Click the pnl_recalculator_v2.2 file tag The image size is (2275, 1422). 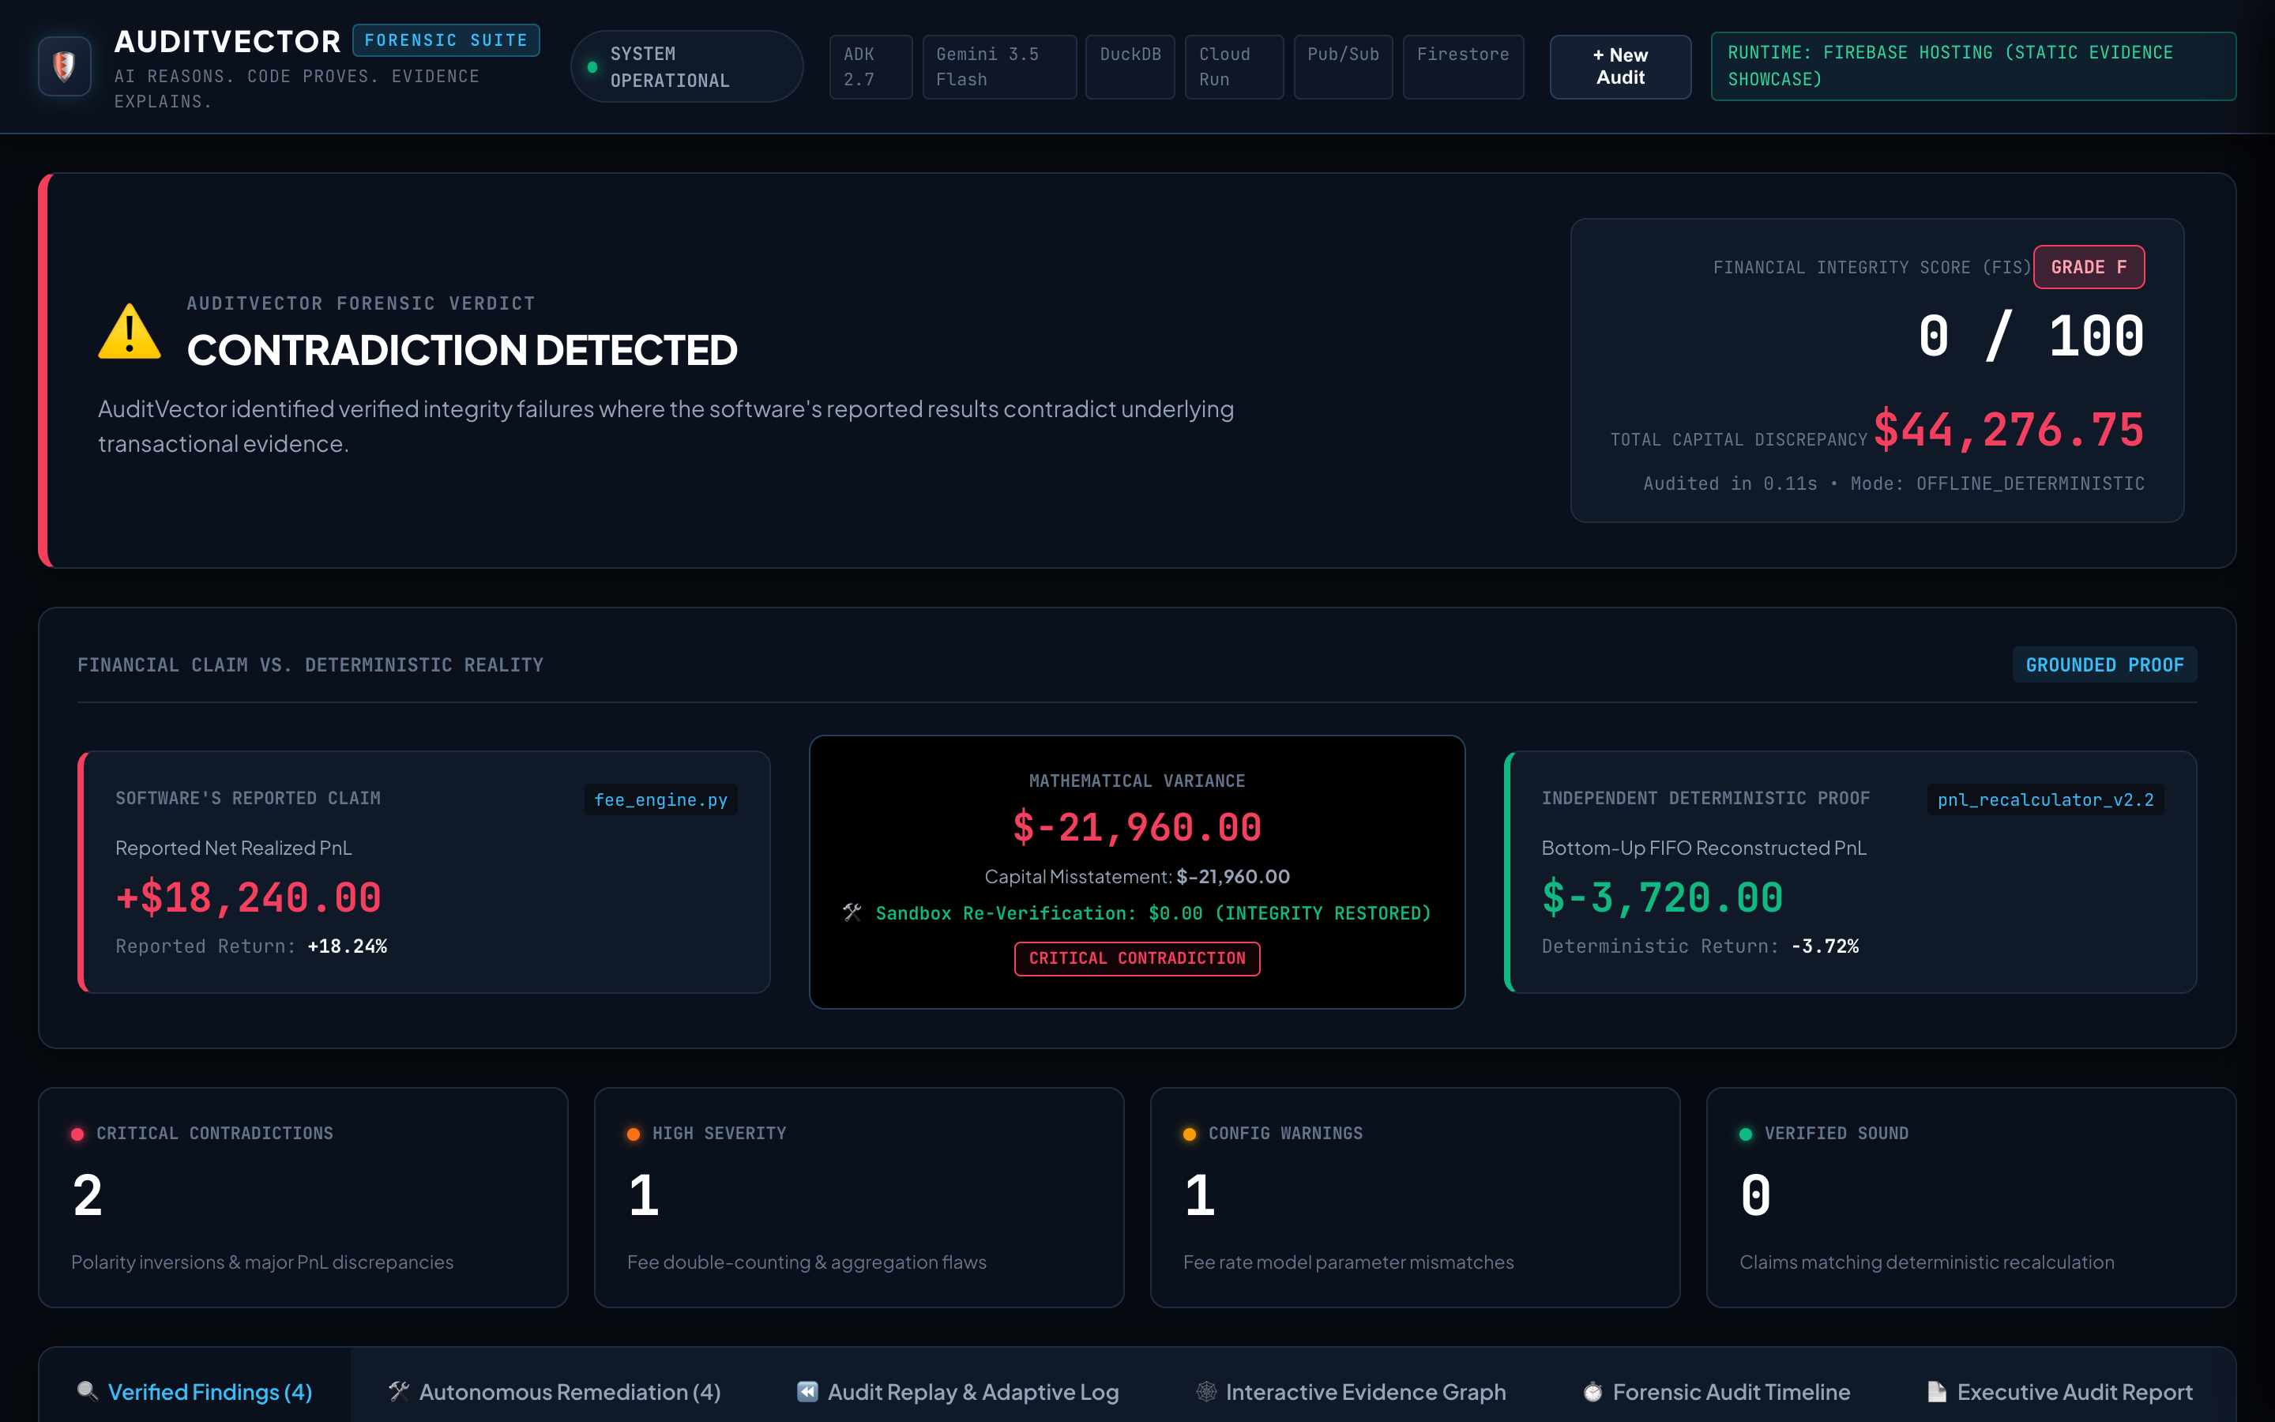(x=2046, y=799)
